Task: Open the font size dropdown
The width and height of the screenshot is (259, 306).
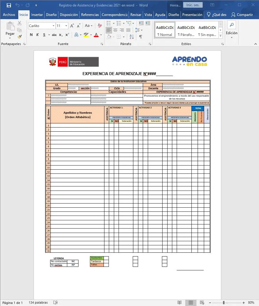Action: point(66,26)
